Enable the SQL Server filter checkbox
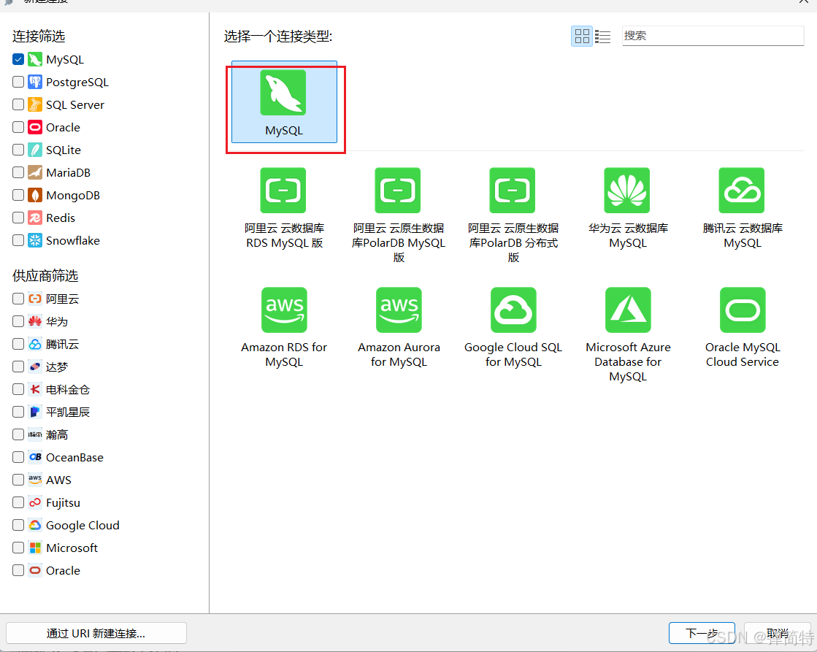 coord(18,104)
